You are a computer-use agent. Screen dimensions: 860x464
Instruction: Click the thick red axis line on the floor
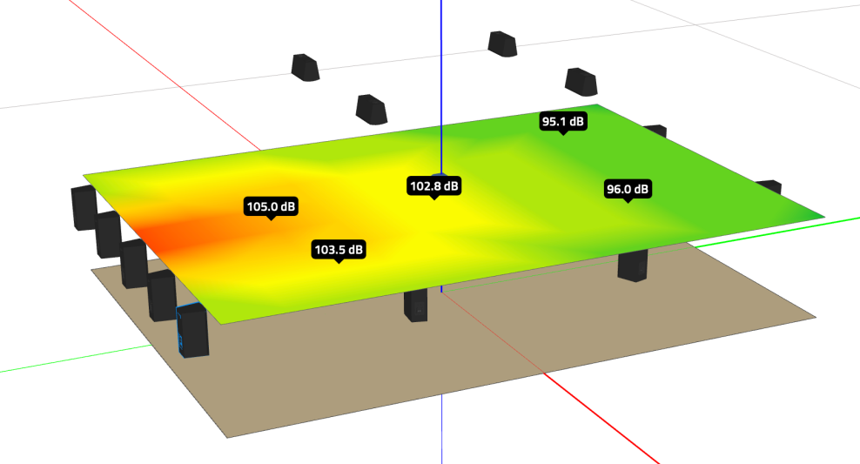[601, 419]
